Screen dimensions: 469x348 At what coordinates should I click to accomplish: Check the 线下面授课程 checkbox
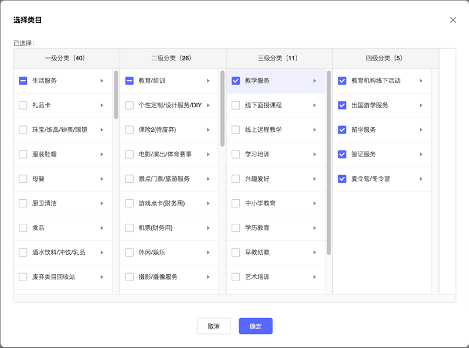tap(235, 106)
